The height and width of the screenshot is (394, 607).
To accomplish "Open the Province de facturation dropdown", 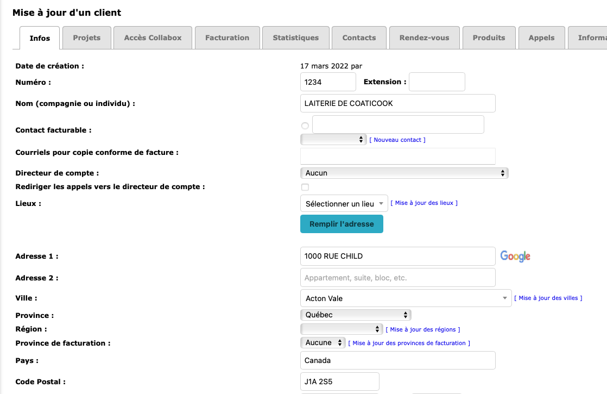I will (x=323, y=343).
